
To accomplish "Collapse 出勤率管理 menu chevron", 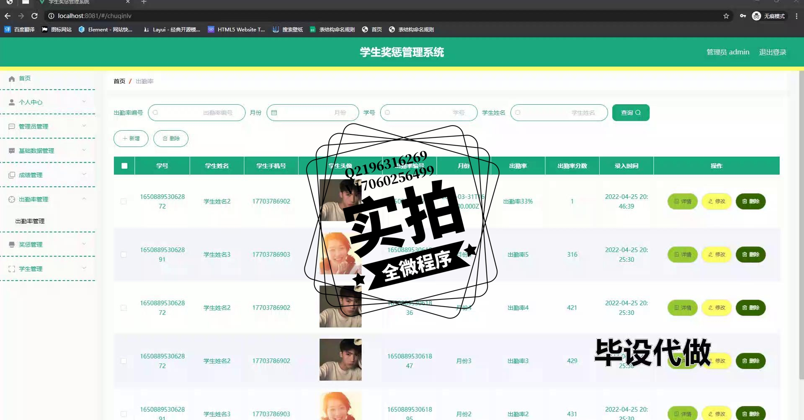I will point(84,198).
